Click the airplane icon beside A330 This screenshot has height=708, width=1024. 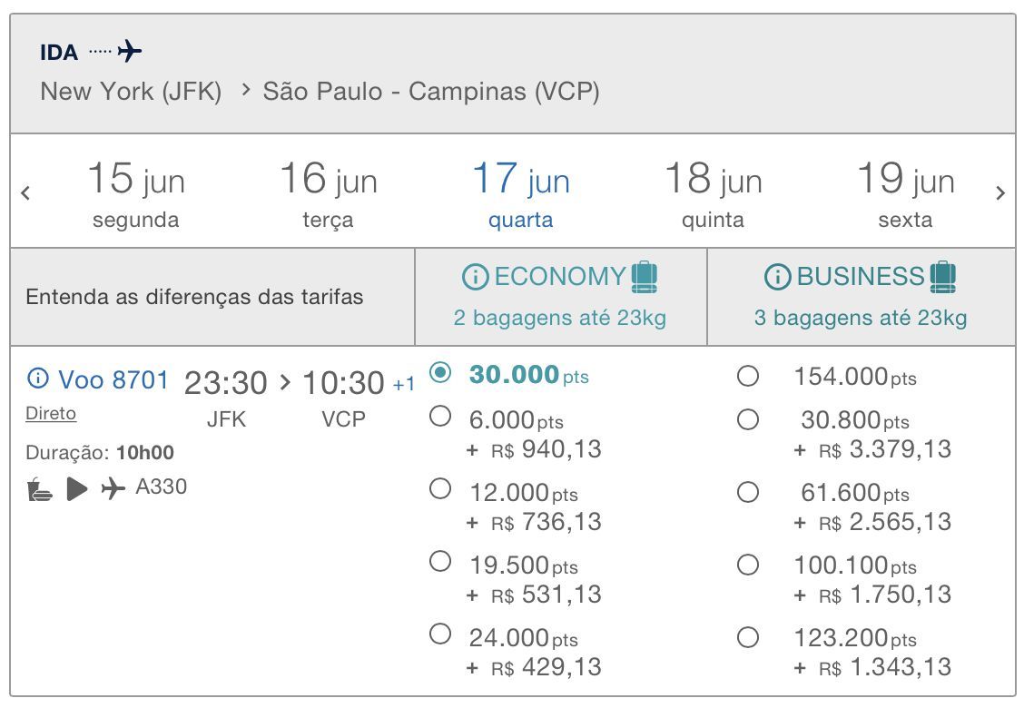tap(113, 490)
